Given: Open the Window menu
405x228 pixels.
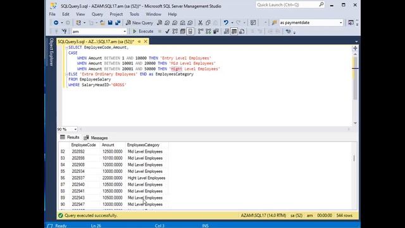Looking at the screenshot, I should (x=153, y=14).
